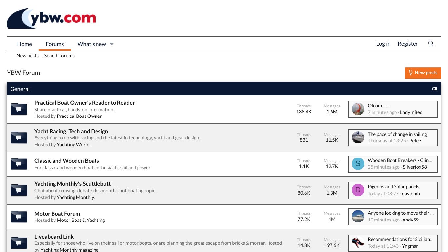
Task: Open the Practical Boat Owner host link
Action: point(79,116)
